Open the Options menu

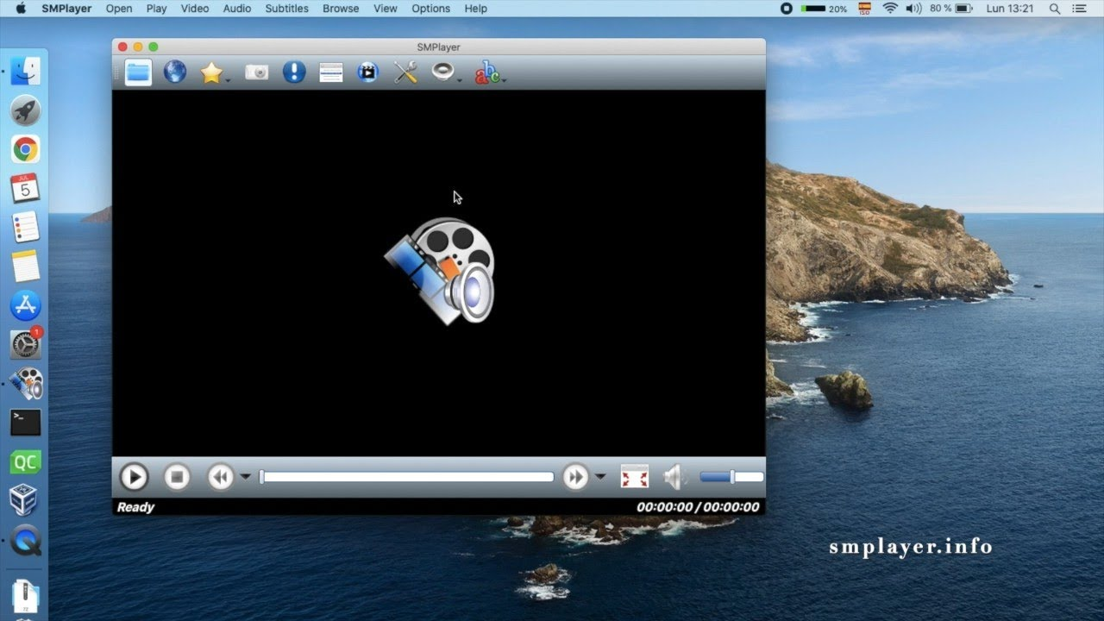coord(430,9)
